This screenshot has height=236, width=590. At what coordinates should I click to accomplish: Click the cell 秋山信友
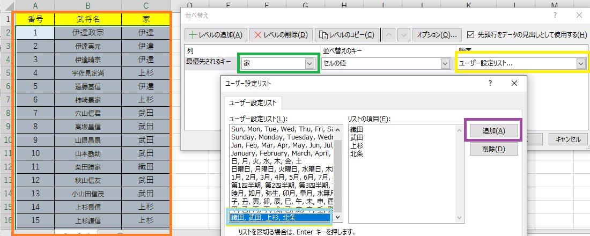(x=87, y=180)
